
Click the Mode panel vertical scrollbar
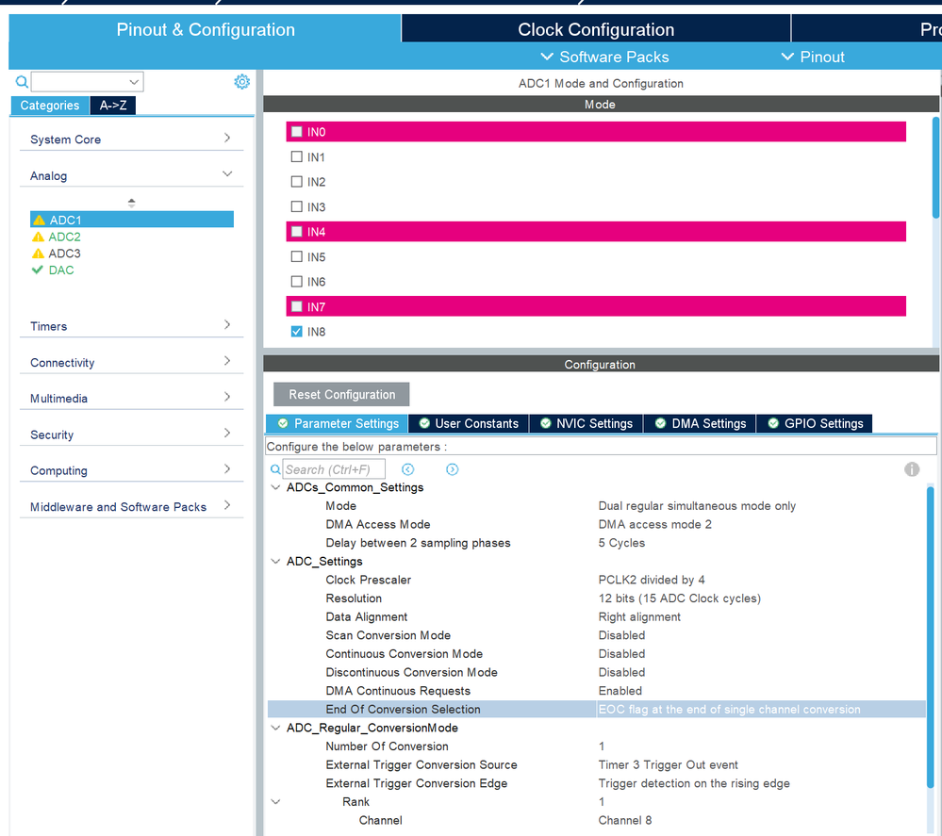(x=935, y=168)
